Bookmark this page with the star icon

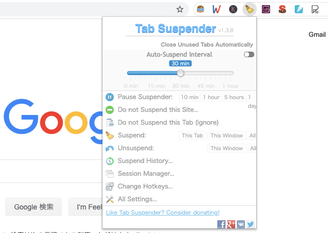click(x=180, y=9)
